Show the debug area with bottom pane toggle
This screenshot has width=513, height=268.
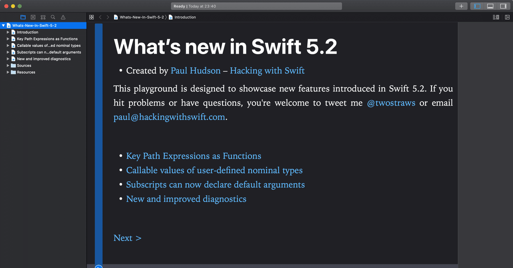(x=491, y=6)
